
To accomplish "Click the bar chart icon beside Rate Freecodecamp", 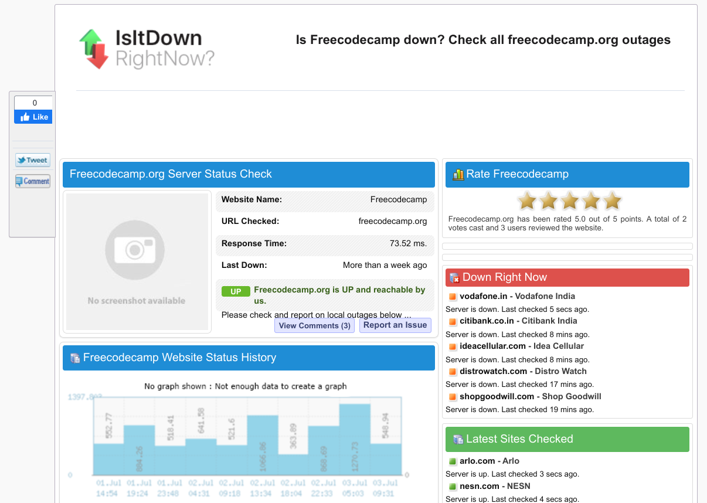I will (458, 174).
